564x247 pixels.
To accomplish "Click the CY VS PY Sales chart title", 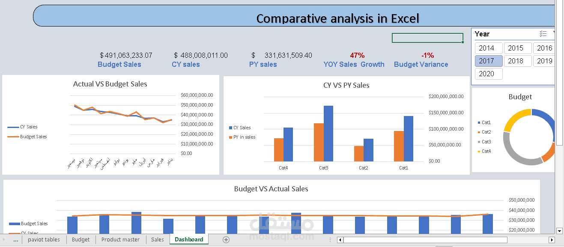I will coord(346,86).
